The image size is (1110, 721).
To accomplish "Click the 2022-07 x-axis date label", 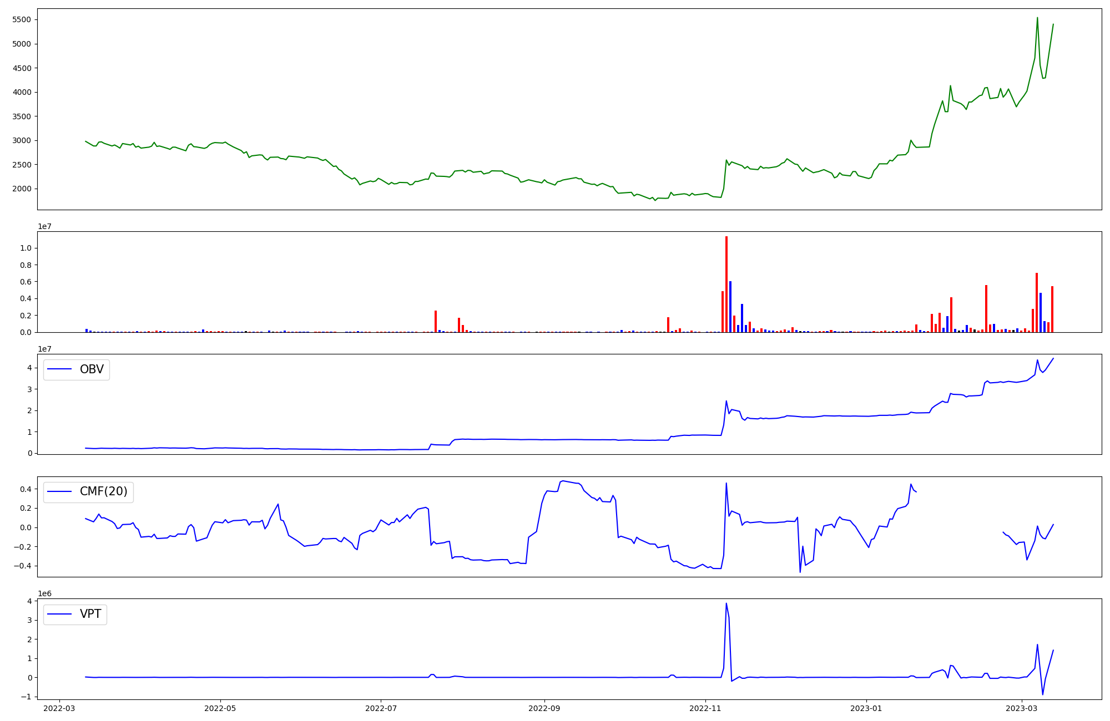I will point(381,708).
